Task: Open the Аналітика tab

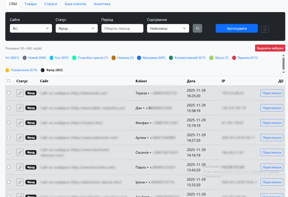Action: [x=102, y=4]
